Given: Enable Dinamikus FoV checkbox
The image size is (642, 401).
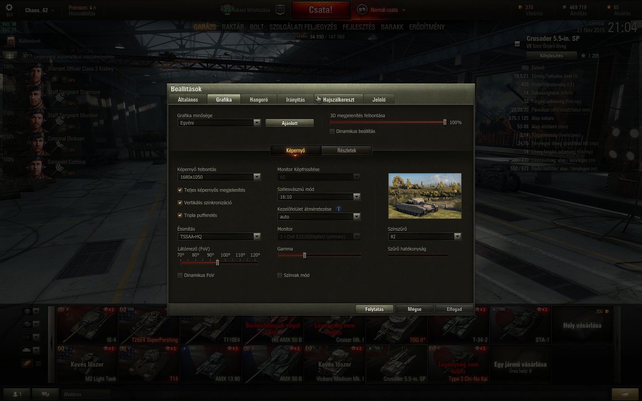Looking at the screenshot, I should coord(180,275).
